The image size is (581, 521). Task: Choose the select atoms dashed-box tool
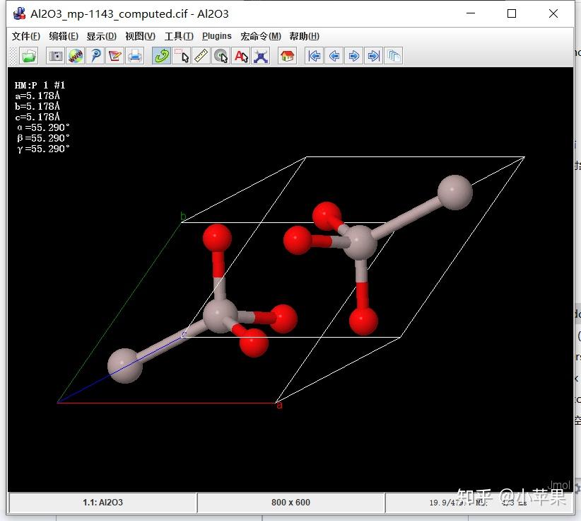click(x=182, y=56)
